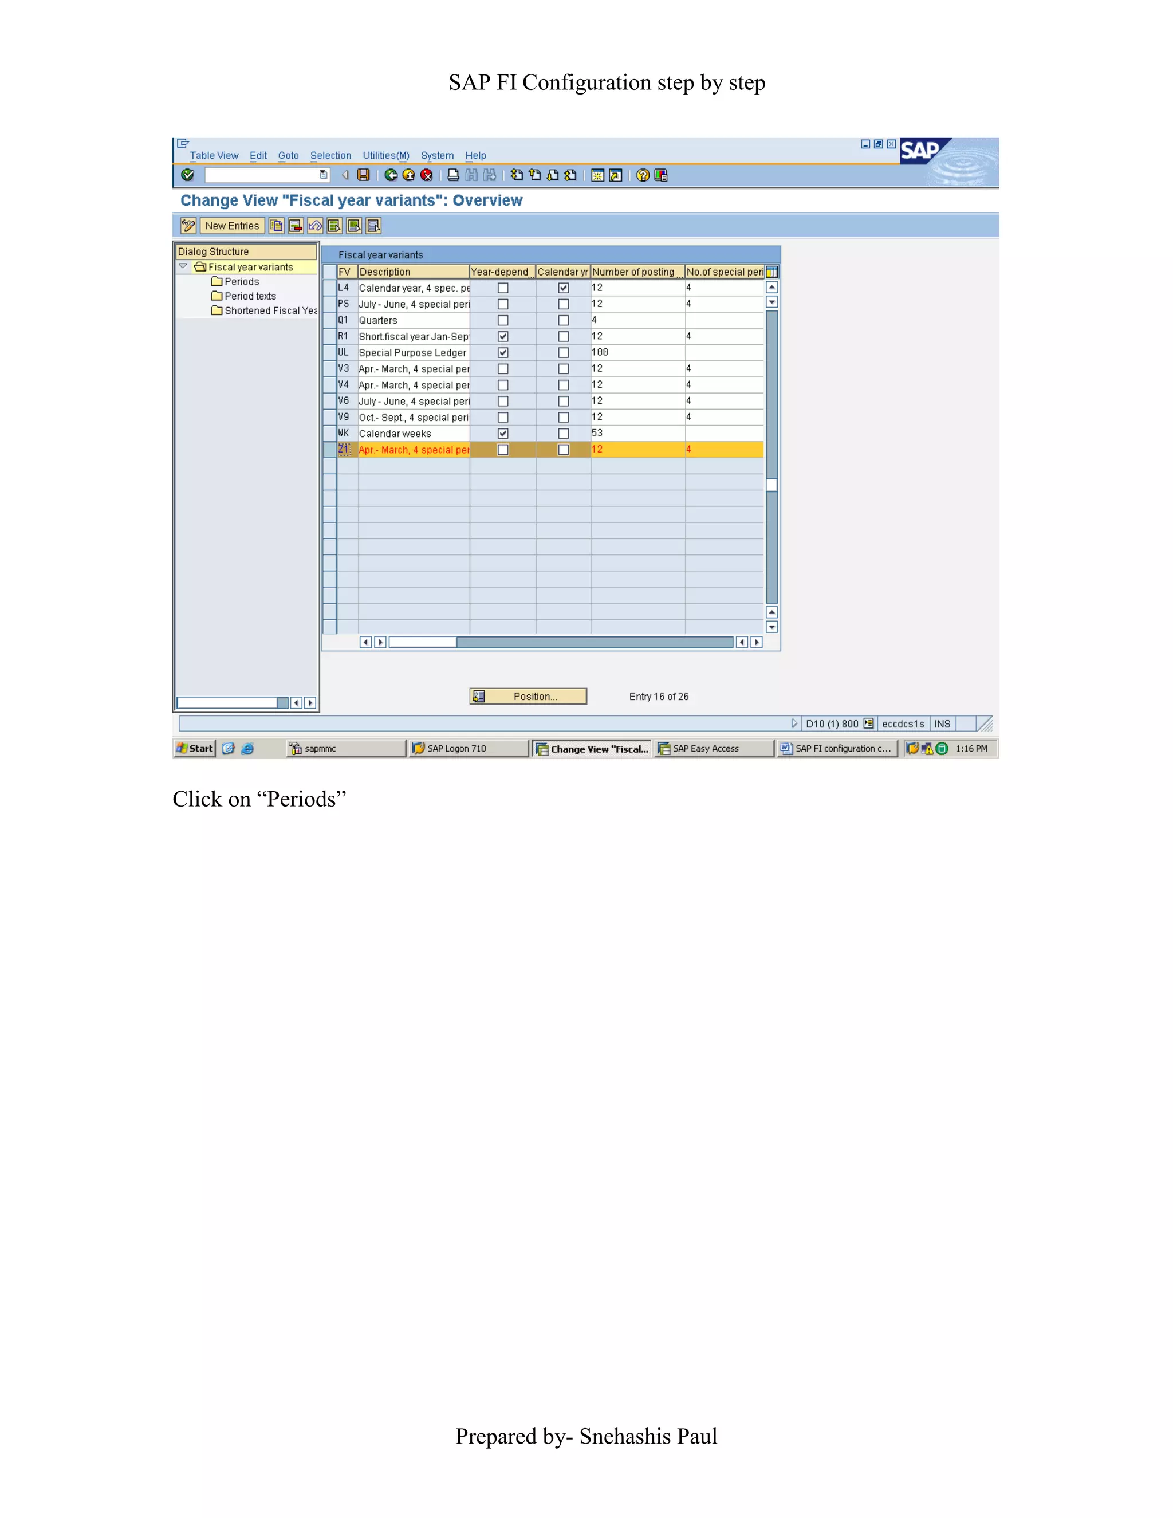Open the Periods folder
The height and width of the screenshot is (1518, 1173).
(235, 281)
